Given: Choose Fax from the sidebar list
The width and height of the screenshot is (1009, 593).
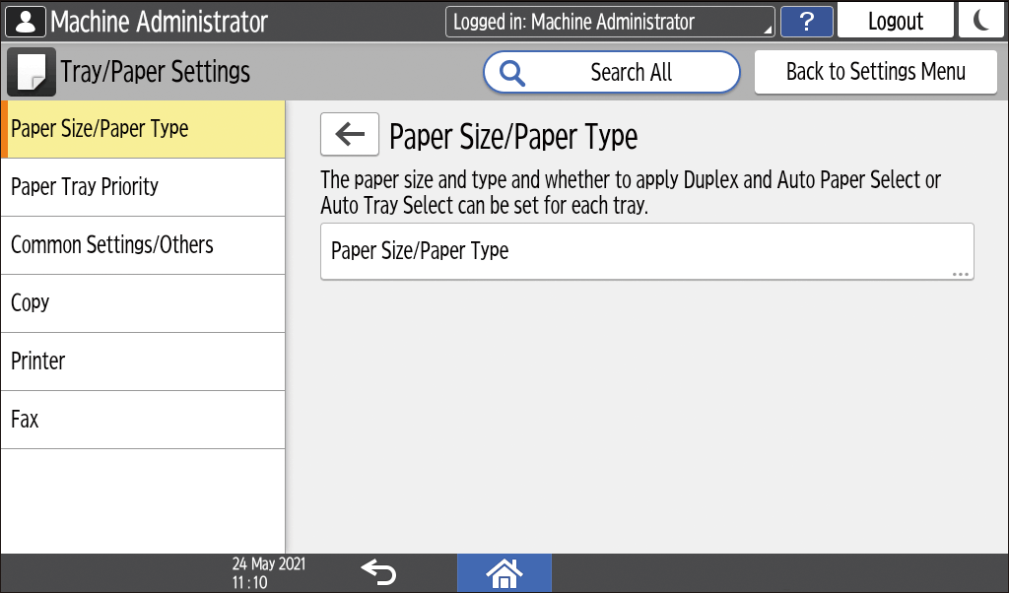Looking at the screenshot, I should pos(143,420).
